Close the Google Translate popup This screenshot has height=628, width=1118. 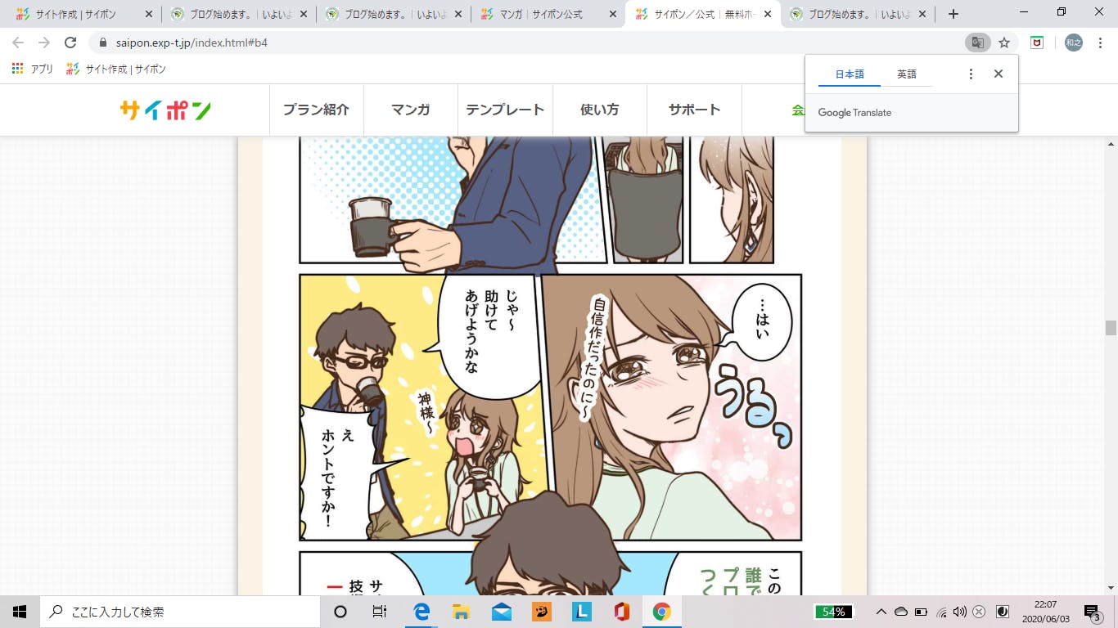tap(999, 74)
